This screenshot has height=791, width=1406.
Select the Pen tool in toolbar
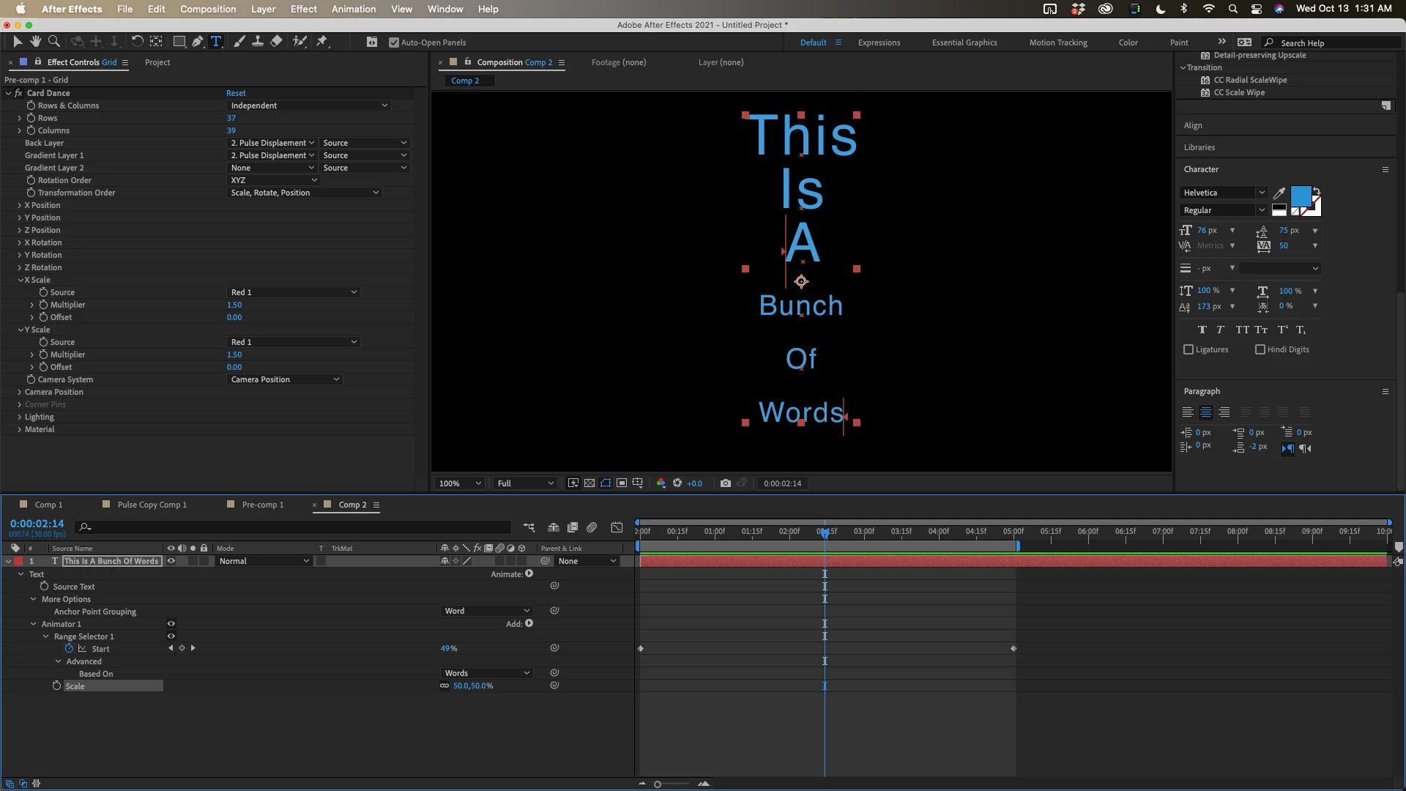click(x=198, y=42)
